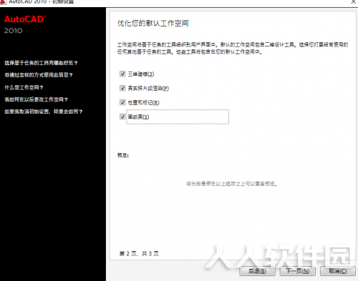The height and width of the screenshot is (281, 358).
Task: Close the initial setup dialog window
Action: tap(354, 2)
